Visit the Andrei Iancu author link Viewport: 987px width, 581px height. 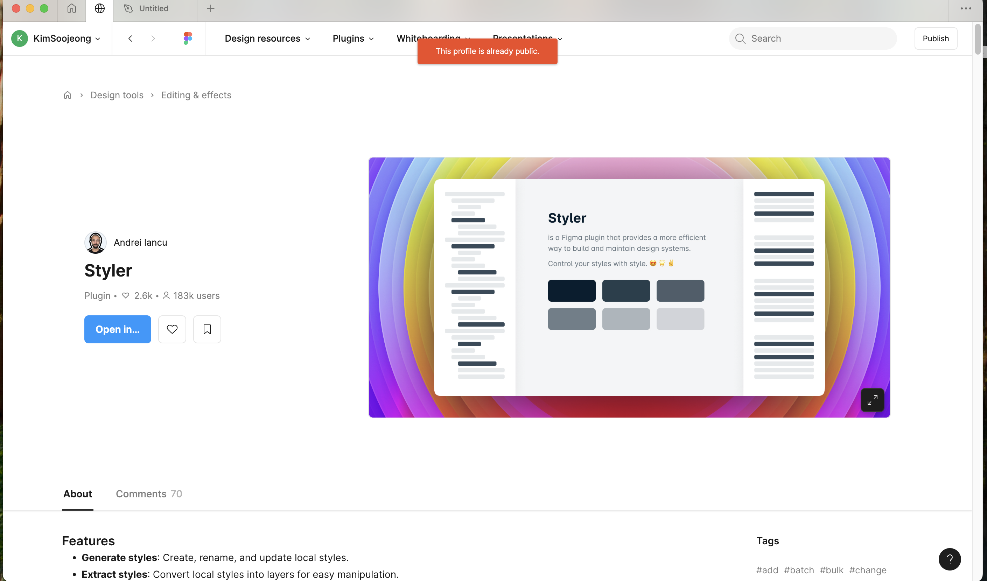(140, 243)
